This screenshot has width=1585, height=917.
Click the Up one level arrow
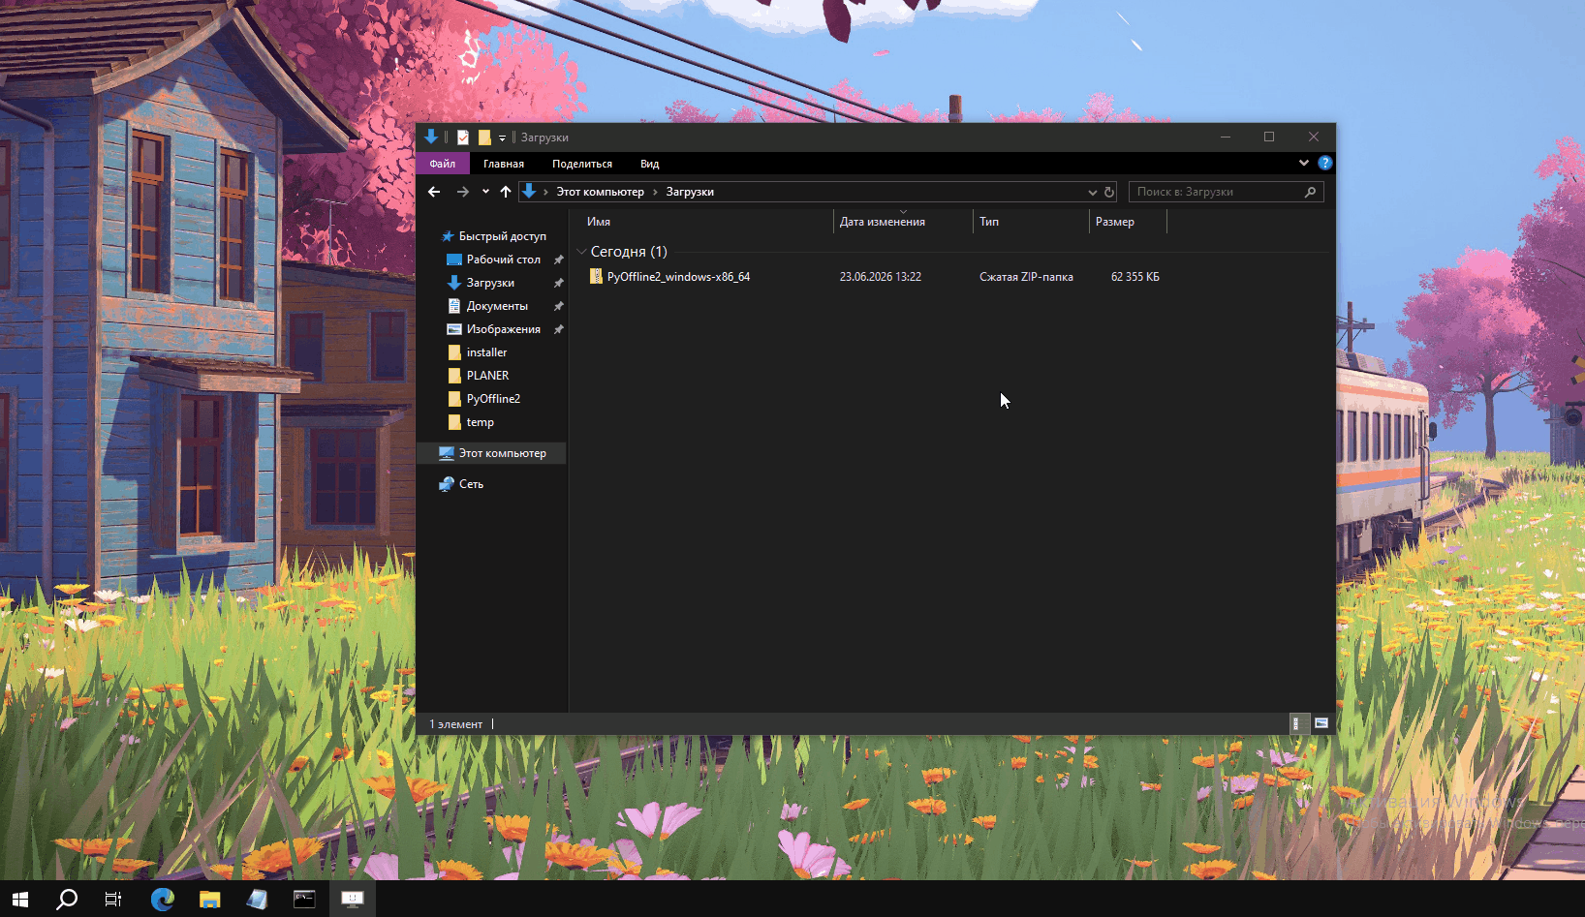506,192
